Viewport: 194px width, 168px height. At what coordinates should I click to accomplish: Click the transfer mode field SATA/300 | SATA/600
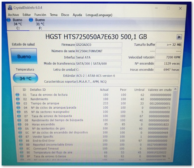pos(98,64)
